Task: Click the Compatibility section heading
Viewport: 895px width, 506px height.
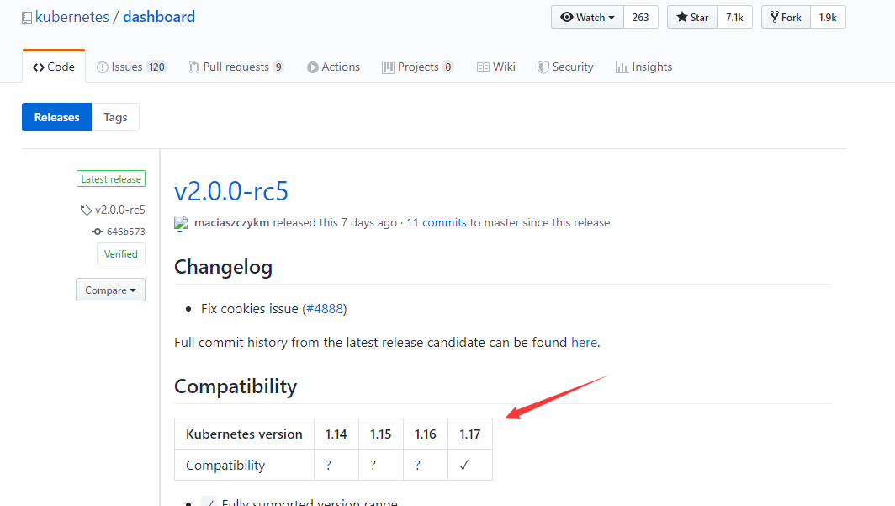Action: 236,386
